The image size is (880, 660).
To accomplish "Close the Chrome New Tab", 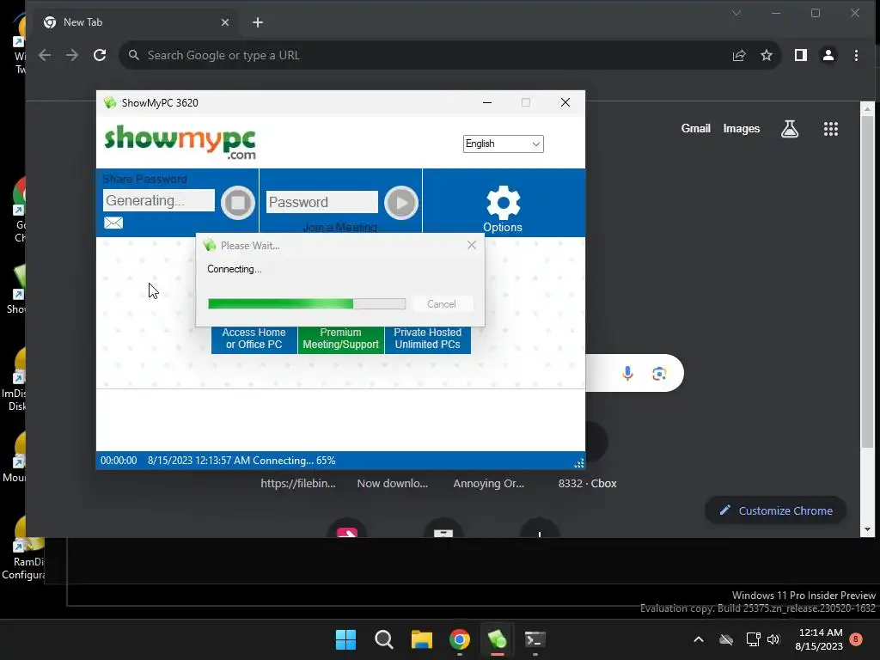I will [224, 22].
